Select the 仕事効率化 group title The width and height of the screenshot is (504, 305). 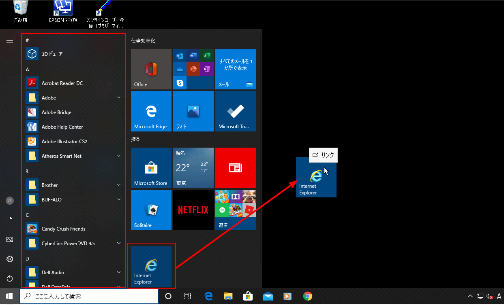coord(143,41)
